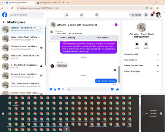Viewport: 165px width, 132px height.
Task: Open the three-dot menu on Catherine's conversation
Action: (x=38, y=29)
